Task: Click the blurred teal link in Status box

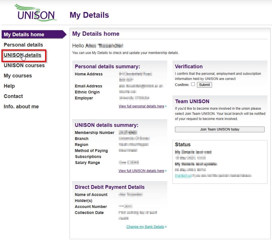Action: (183, 176)
